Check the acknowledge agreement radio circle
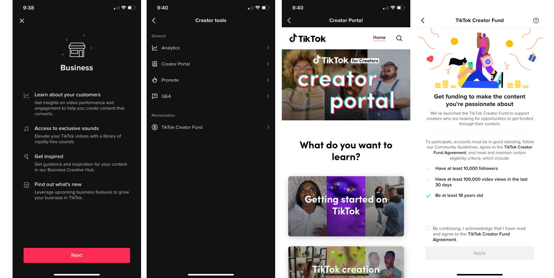Screen dimensions: 554x278 428,229
